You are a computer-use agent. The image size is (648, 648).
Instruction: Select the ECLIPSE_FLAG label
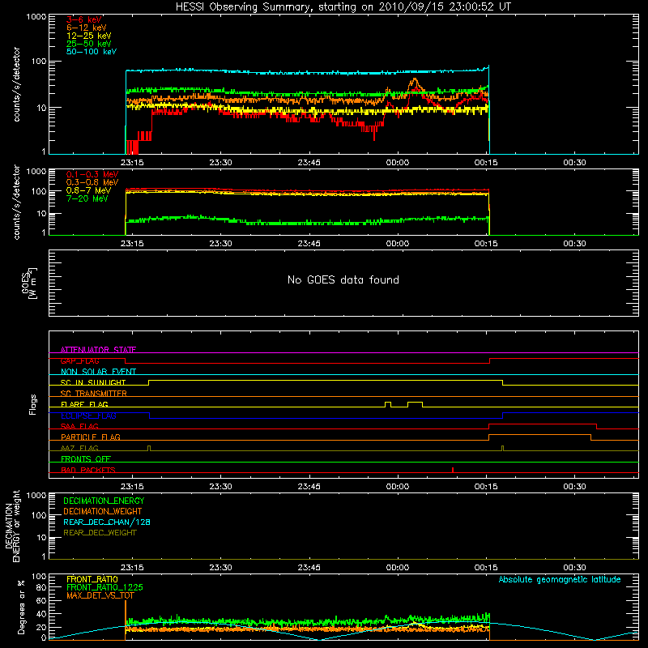click(x=88, y=416)
